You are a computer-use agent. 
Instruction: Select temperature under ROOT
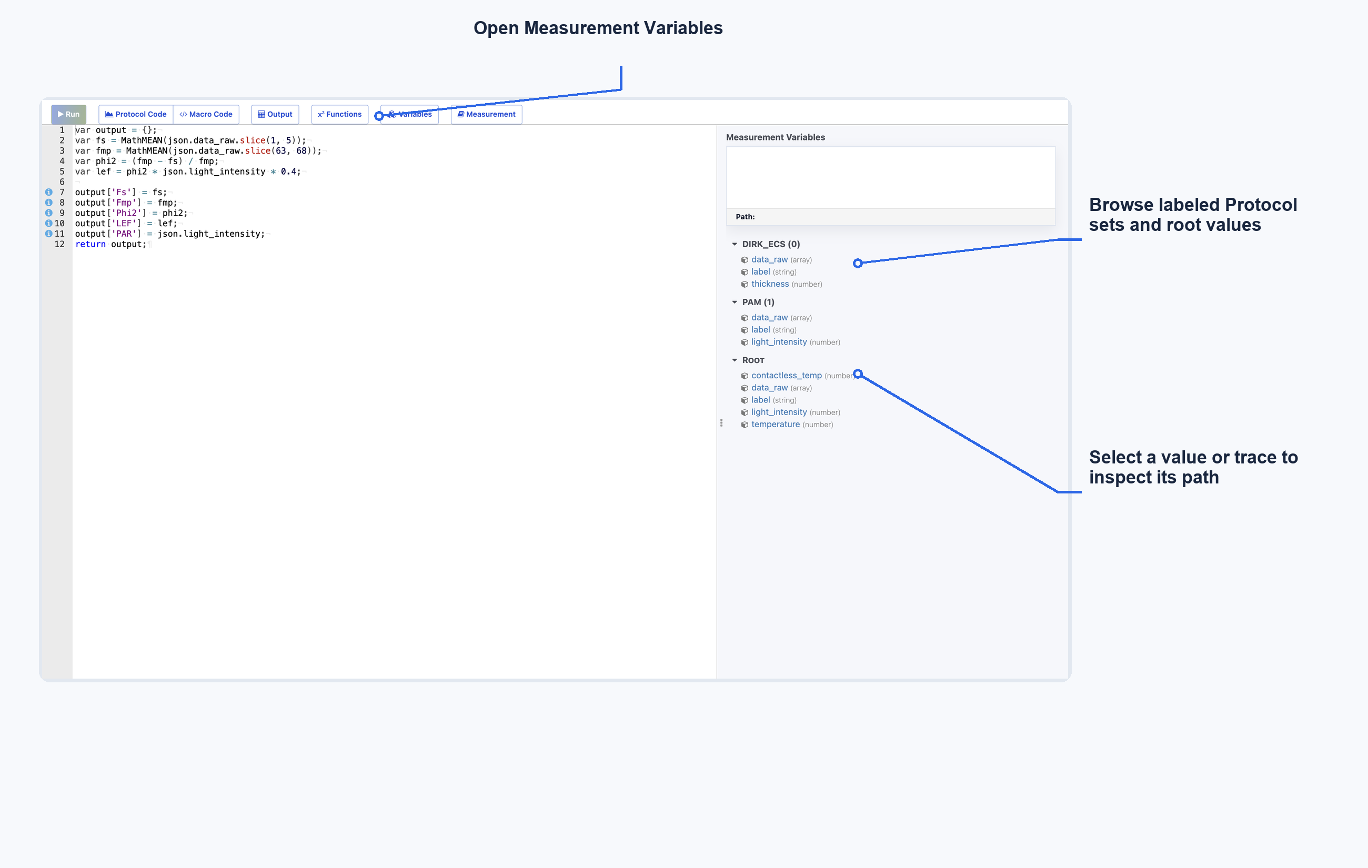(776, 425)
